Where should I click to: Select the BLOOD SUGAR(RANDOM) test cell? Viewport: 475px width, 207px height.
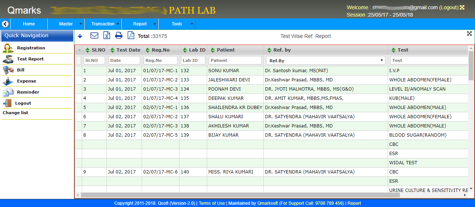428,135
